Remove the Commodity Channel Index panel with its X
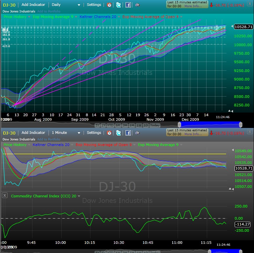Image resolution: width=254 pixels, height=253 pixels. [5, 195]
